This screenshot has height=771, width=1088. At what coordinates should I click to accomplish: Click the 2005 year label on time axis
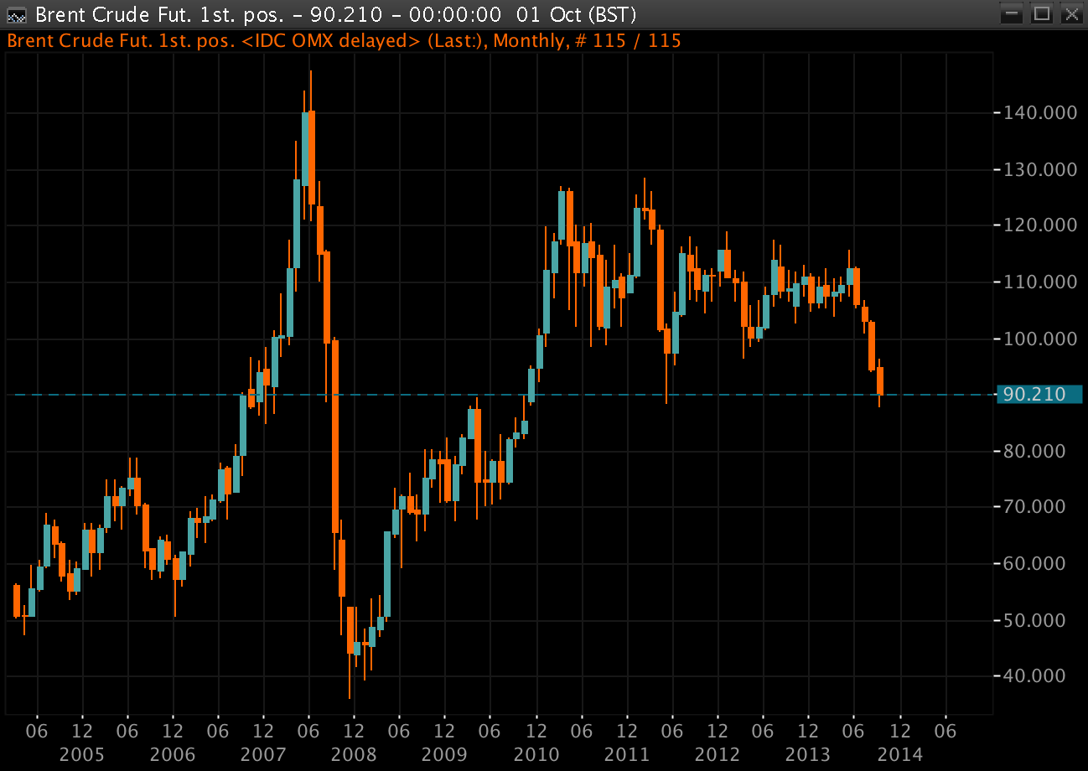(x=82, y=754)
